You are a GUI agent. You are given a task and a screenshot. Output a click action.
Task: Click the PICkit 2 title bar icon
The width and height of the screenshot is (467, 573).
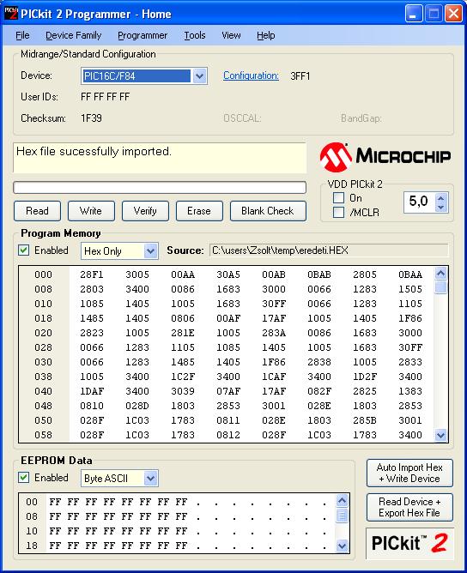(10, 14)
